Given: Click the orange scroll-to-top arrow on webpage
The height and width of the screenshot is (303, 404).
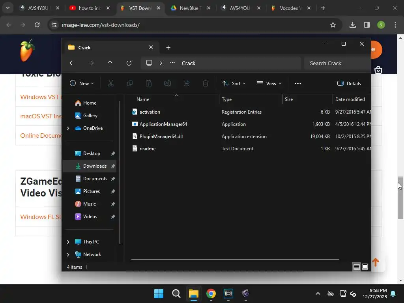Looking at the screenshot, I should 376,262.
